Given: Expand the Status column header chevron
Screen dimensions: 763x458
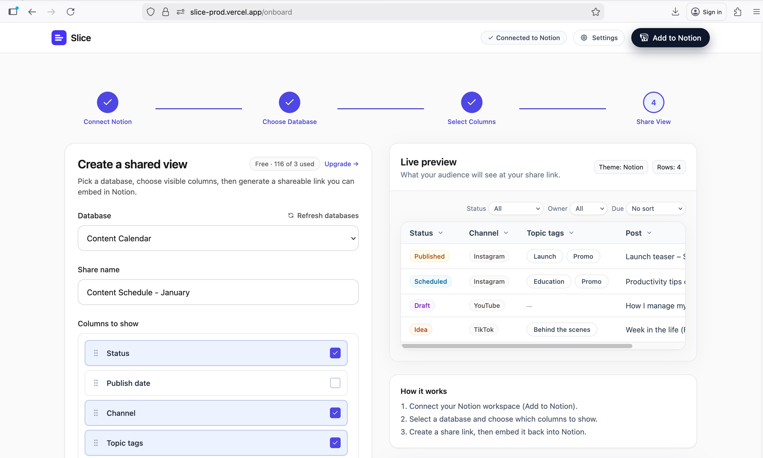Looking at the screenshot, I should coord(441,233).
